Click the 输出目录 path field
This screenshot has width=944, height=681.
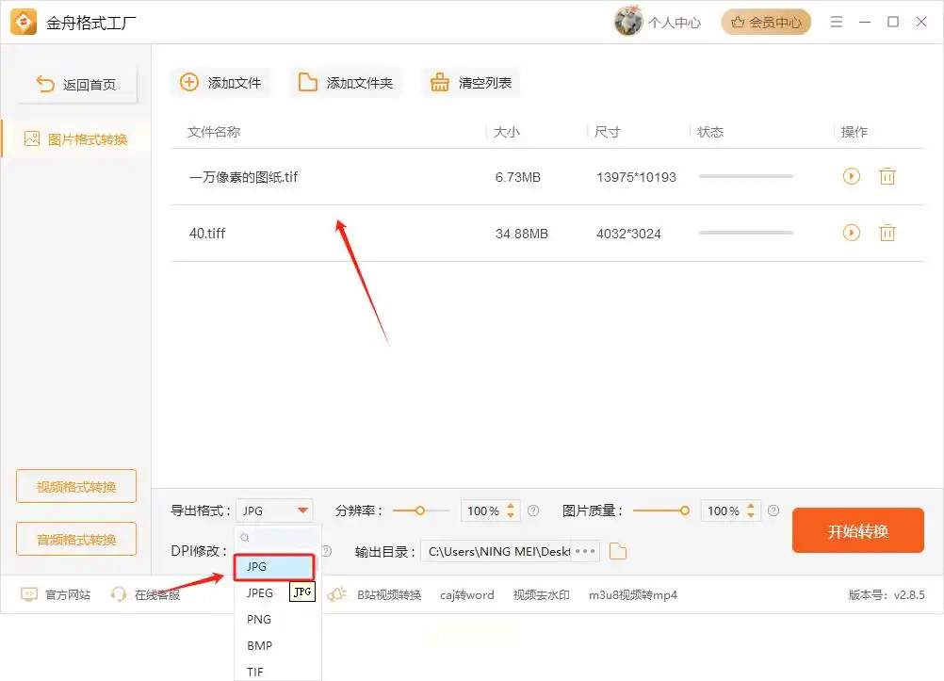click(496, 552)
